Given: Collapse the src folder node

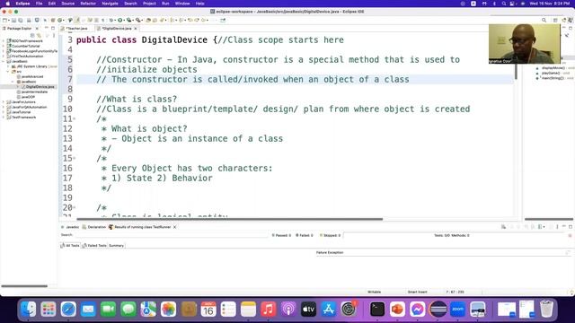Looking at the screenshot, I should (x=8, y=72).
